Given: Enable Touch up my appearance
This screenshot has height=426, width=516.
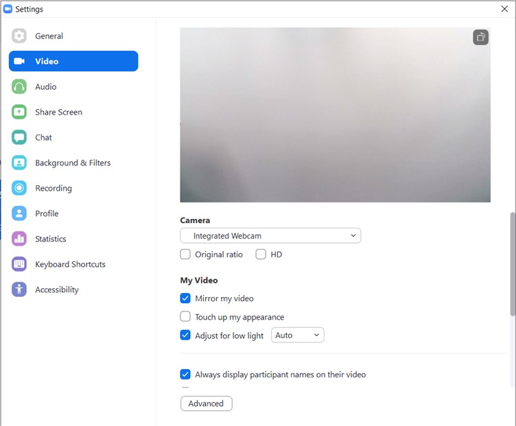Looking at the screenshot, I should coord(185,316).
